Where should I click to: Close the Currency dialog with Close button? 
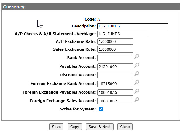[x=125, y=127]
